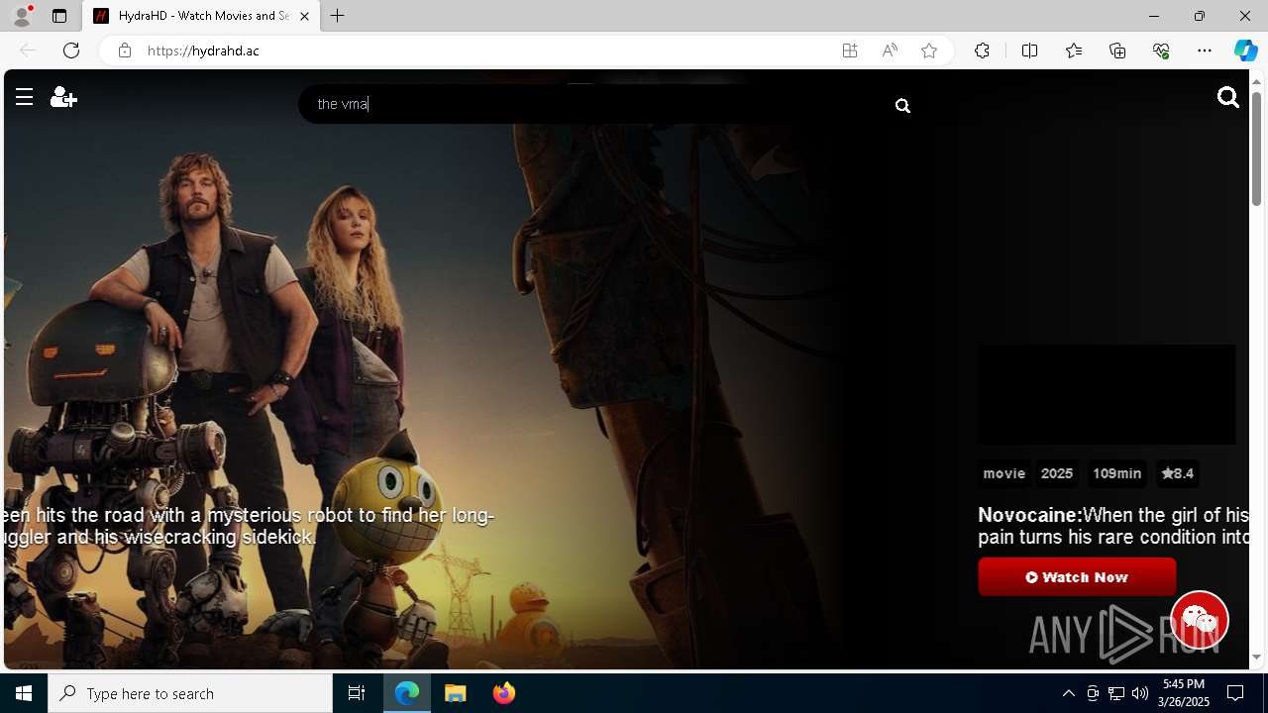Open File Explorer from taskbar
The width and height of the screenshot is (1268, 713).
tap(456, 693)
